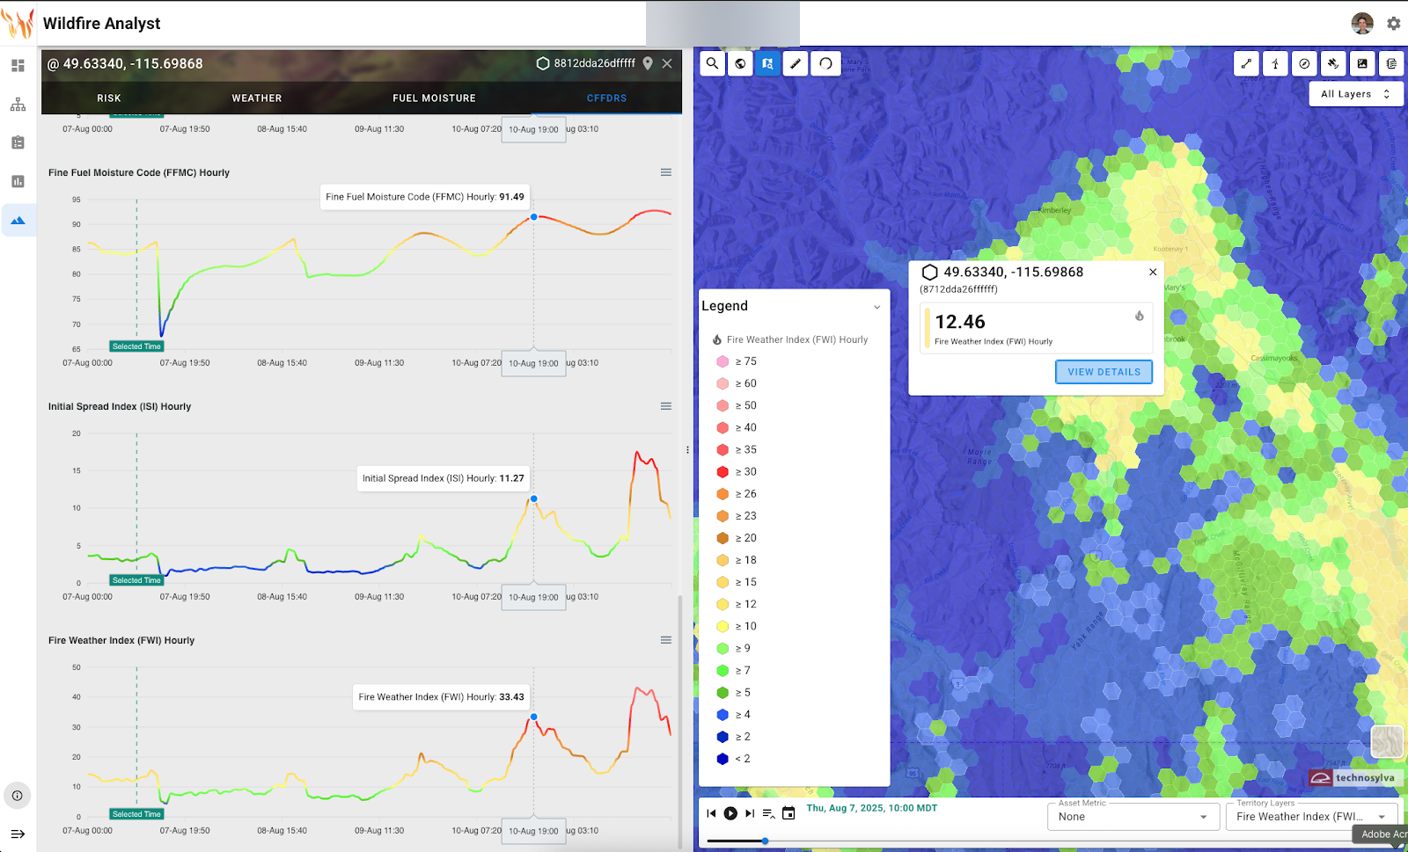Switch to the FUEL MOISTURE tab
This screenshot has width=1408, height=852.
[x=434, y=98]
